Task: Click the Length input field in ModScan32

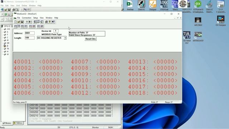Action: pos(30,38)
